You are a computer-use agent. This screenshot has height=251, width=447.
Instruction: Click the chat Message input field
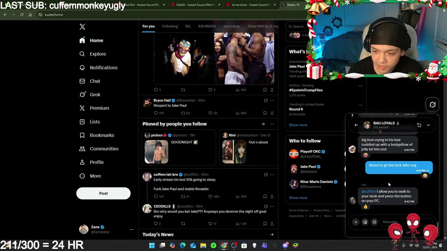tap(407, 222)
